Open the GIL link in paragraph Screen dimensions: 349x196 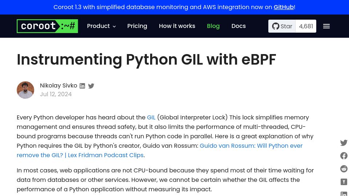coord(151,117)
